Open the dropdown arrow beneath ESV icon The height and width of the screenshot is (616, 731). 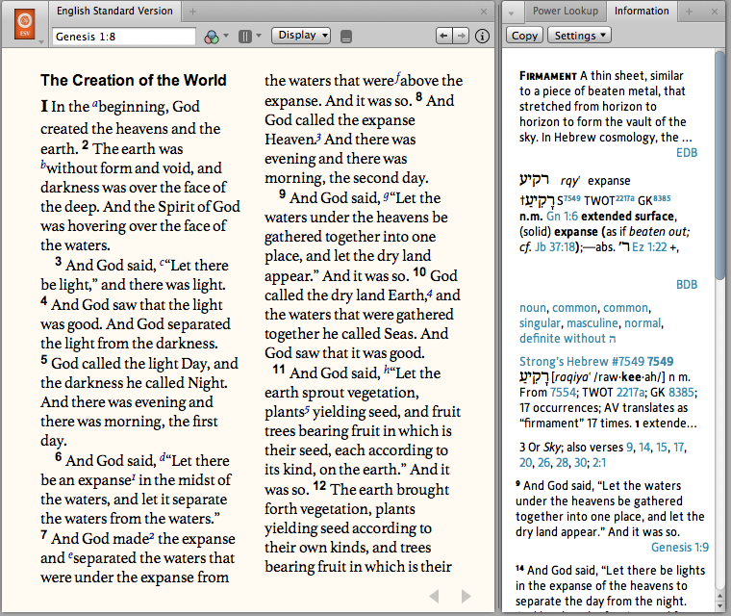[x=41, y=42]
